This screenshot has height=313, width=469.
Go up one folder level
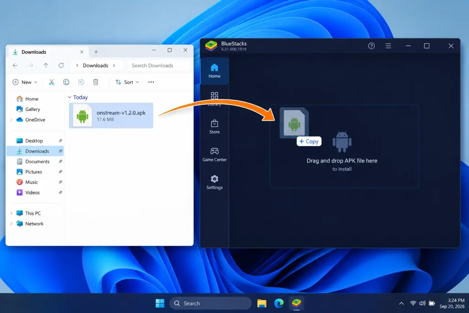coord(46,65)
